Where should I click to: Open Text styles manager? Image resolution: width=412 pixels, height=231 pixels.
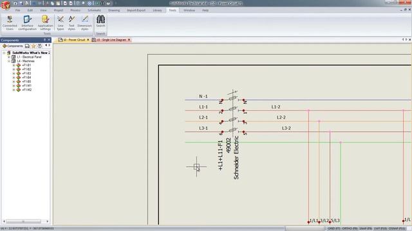tap(71, 22)
